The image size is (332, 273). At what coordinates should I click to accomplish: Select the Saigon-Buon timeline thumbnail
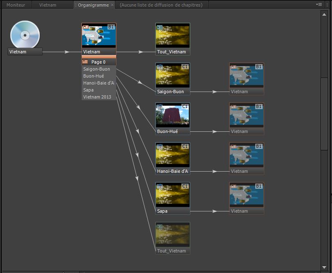click(x=173, y=76)
